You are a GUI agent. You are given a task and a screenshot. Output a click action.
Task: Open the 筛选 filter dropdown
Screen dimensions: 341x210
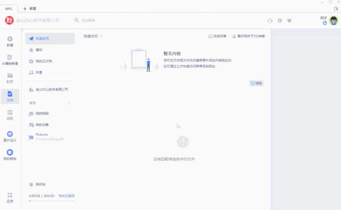[x=256, y=83]
